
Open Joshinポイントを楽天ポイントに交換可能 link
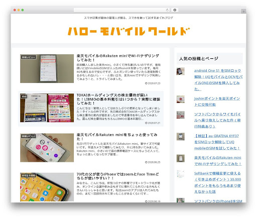(217, 101)
